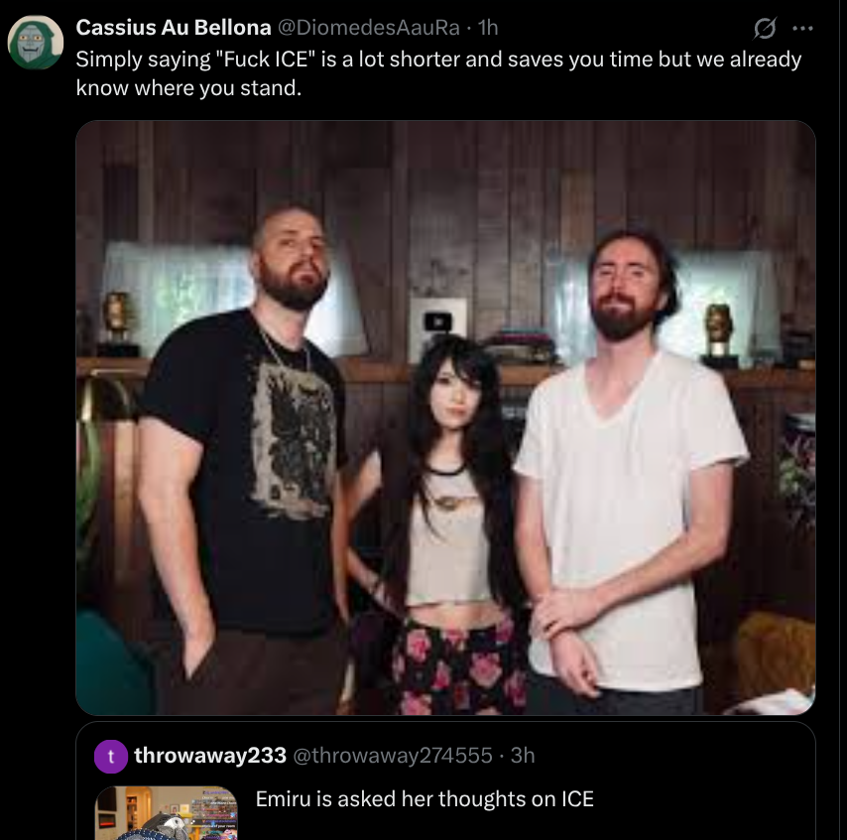Open the quoted post's video thumbnail
The image size is (847, 840).
[x=166, y=813]
